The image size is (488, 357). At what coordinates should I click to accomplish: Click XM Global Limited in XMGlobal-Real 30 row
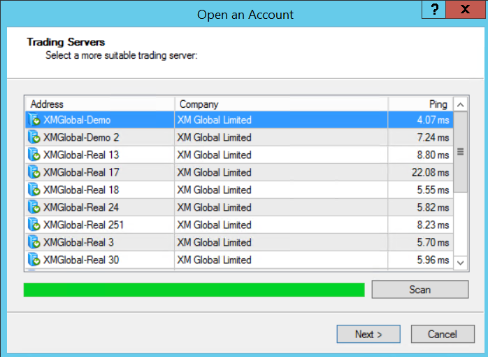click(x=215, y=260)
